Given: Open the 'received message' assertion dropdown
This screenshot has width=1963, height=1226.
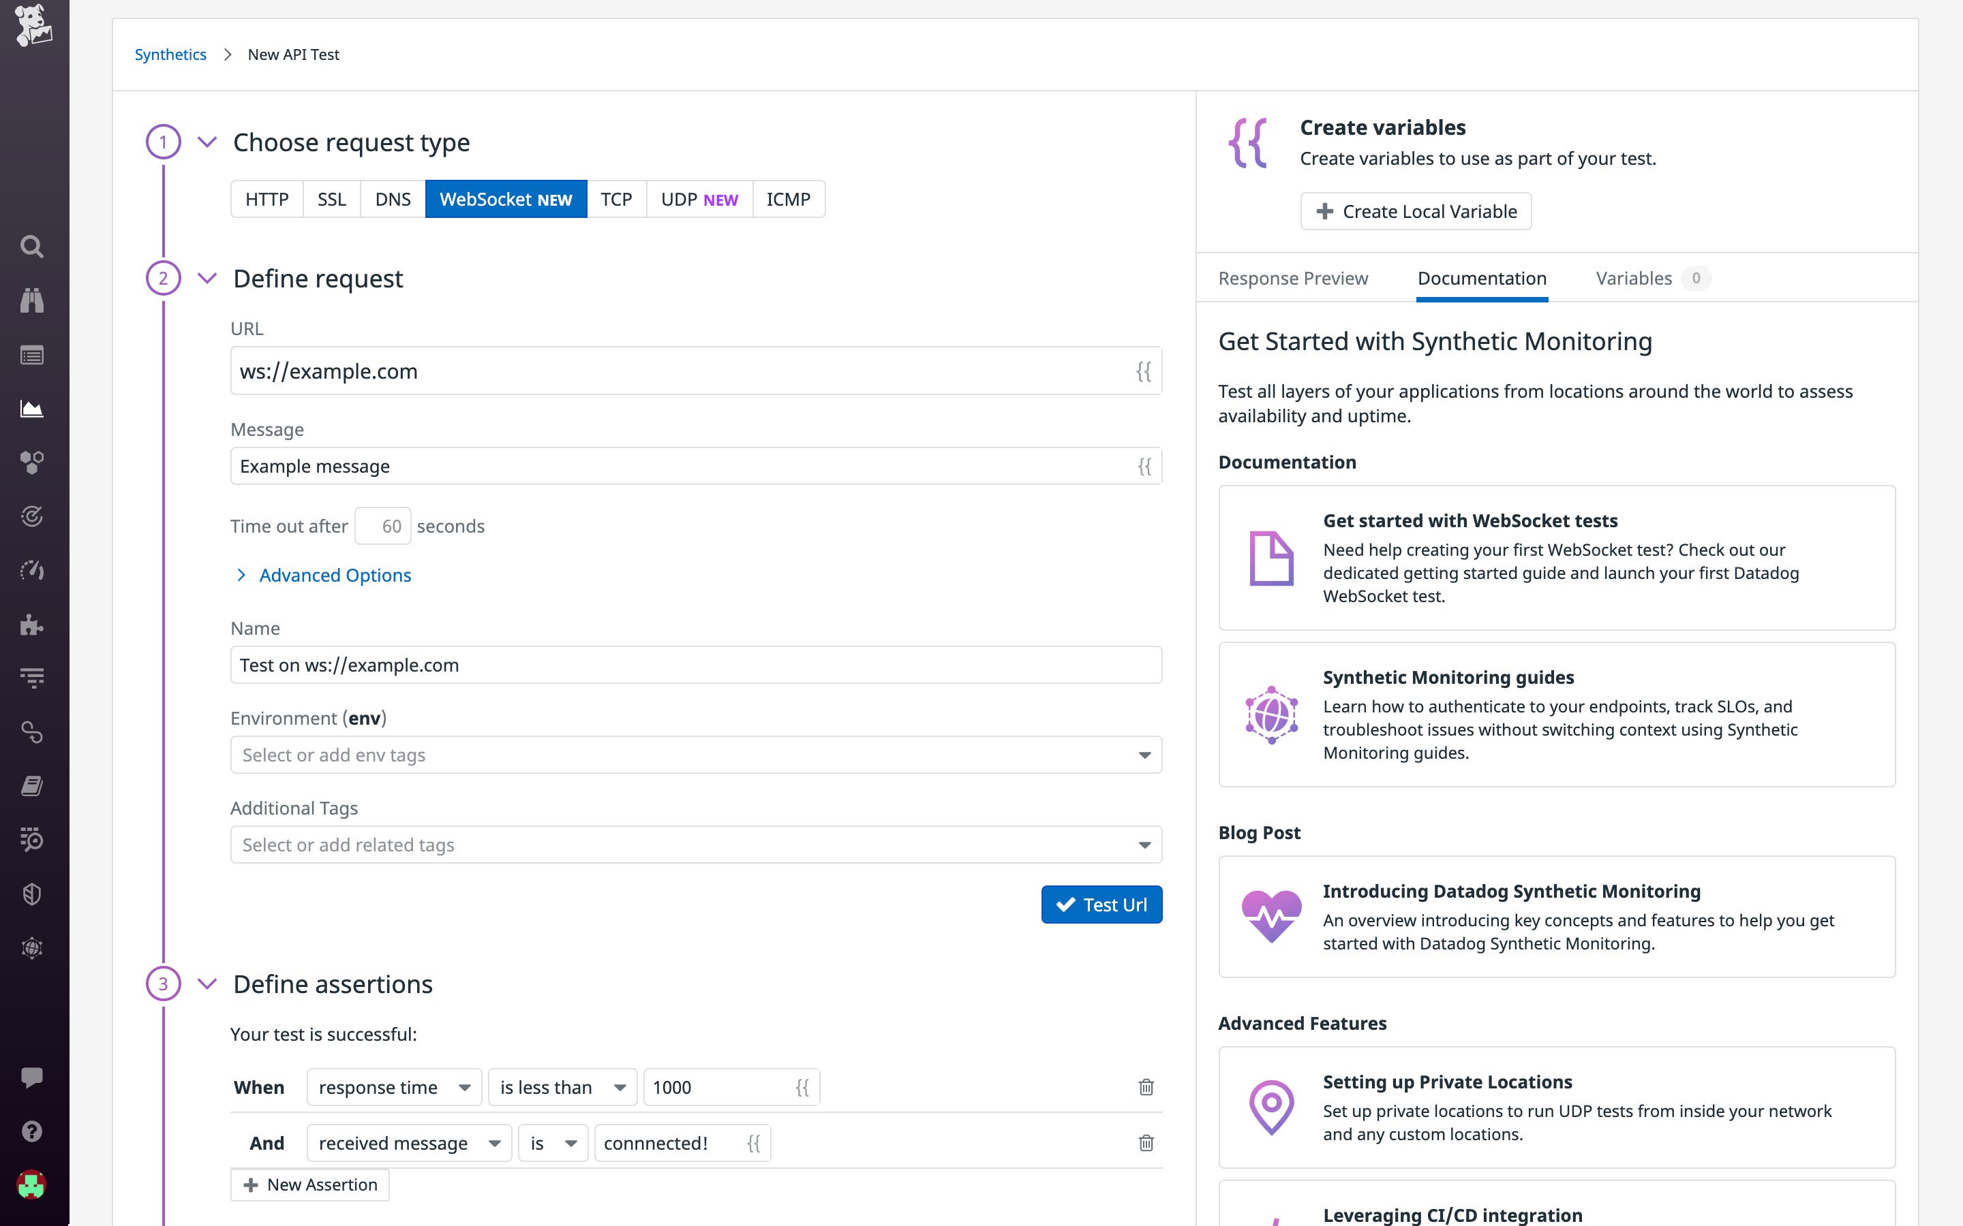Looking at the screenshot, I should [x=408, y=1142].
